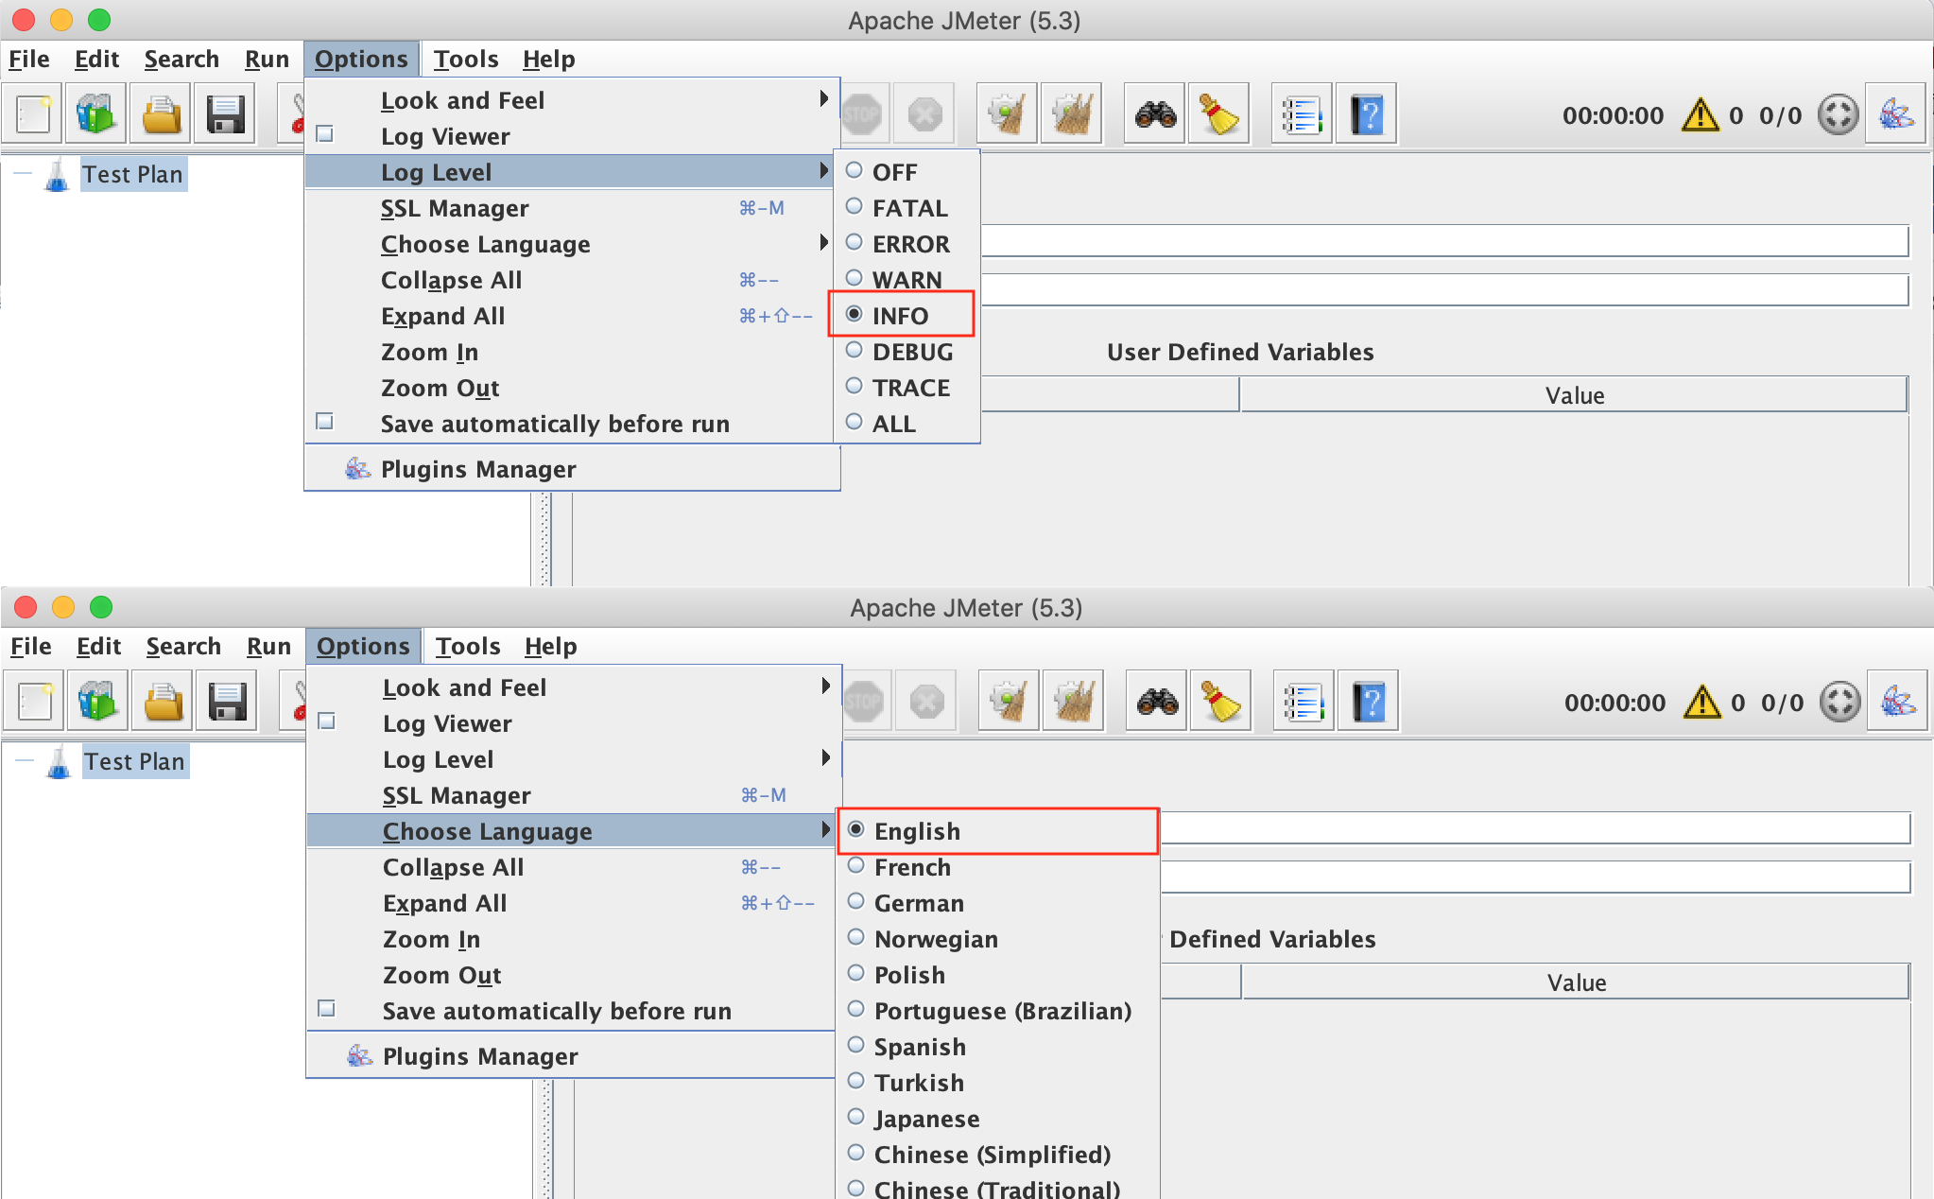This screenshot has width=1934, height=1199.
Task: Open Function Helper list icon in top window
Action: [1303, 114]
